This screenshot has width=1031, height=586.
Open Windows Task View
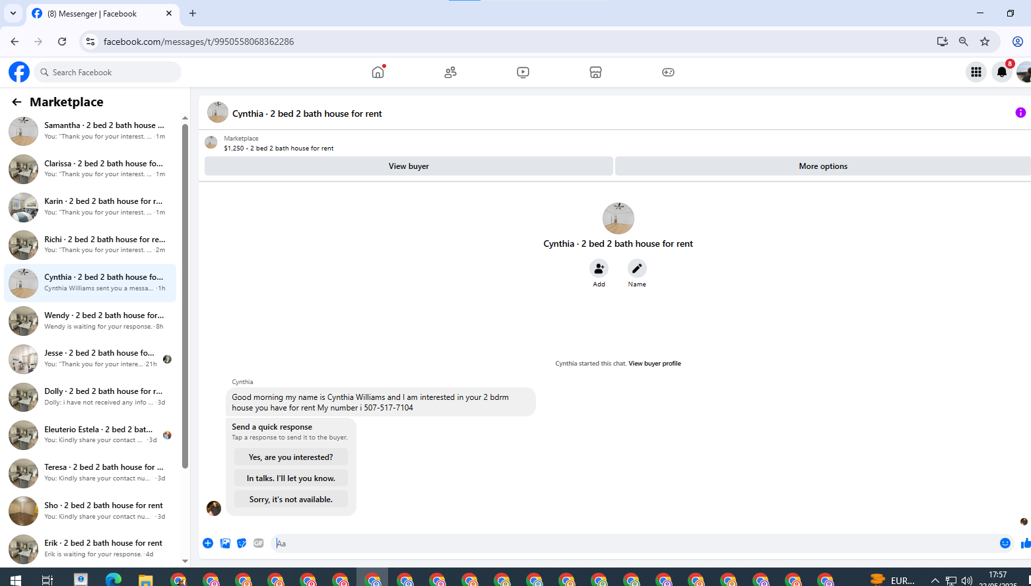click(x=48, y=579)
